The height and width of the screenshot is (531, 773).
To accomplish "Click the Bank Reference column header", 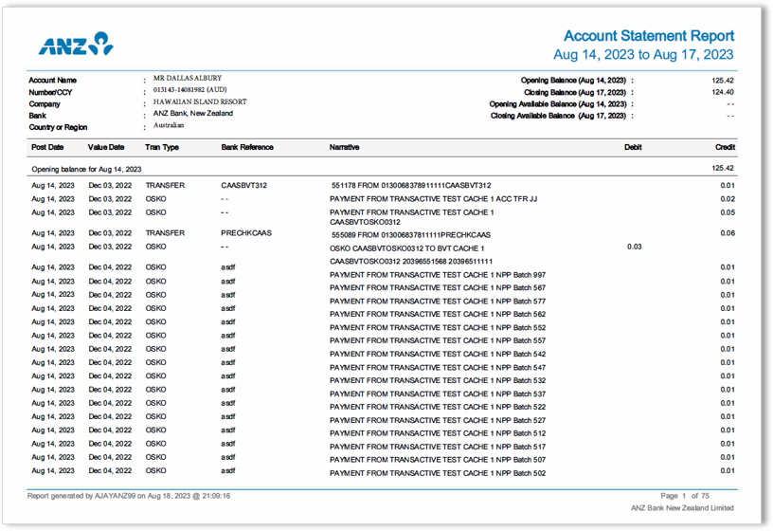I will point(247,148).
